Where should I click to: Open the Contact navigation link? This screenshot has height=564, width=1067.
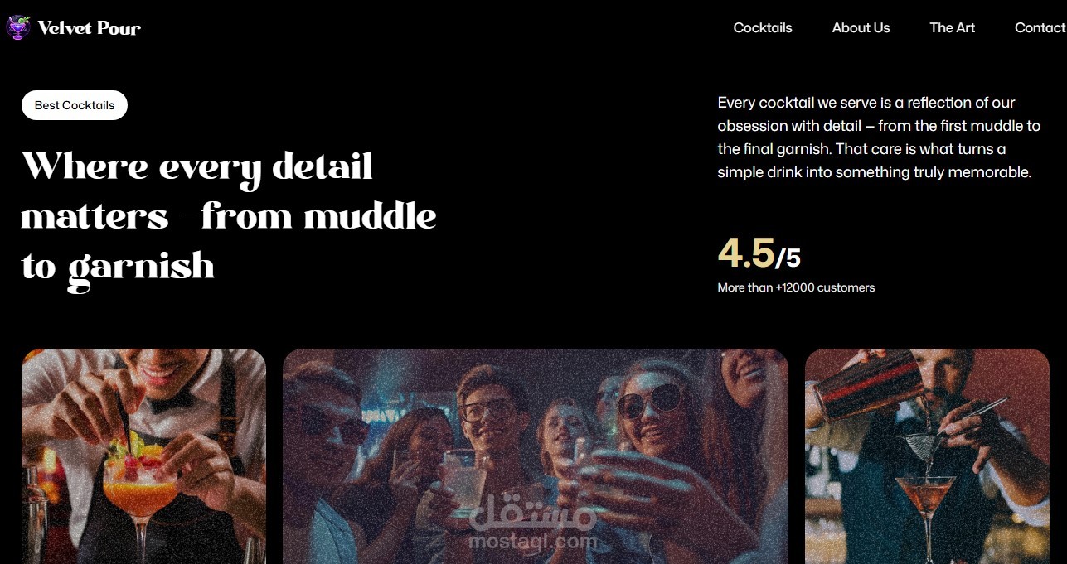click(x=1040, y=27)
